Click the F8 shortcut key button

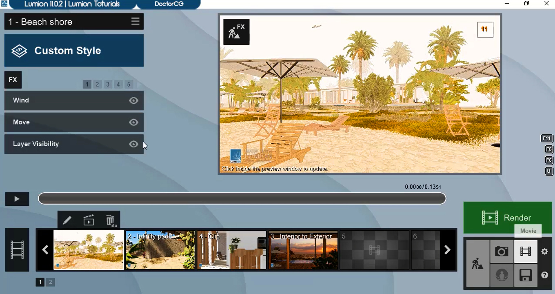point(549,149)
